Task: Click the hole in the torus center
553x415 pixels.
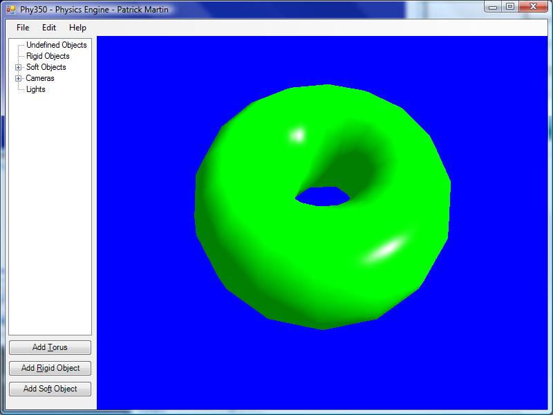Action: click(322, 196)
